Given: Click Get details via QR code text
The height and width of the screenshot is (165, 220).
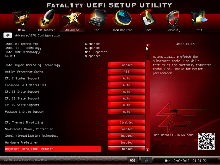Looking at the screenshot, I should (174, 135).
